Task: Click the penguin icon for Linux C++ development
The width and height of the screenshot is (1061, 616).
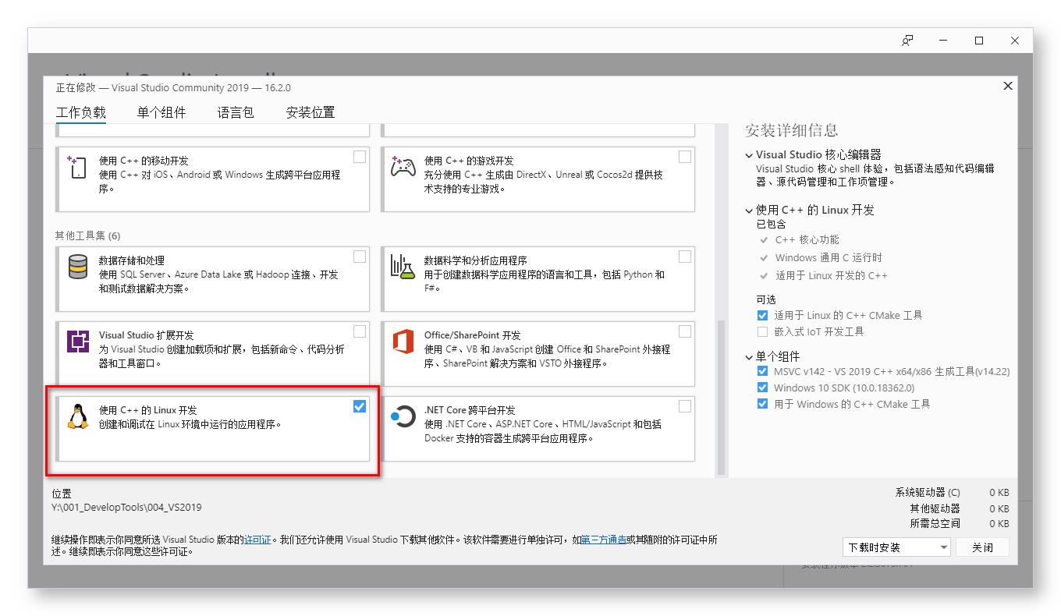Action: click(x=77, y=414)
